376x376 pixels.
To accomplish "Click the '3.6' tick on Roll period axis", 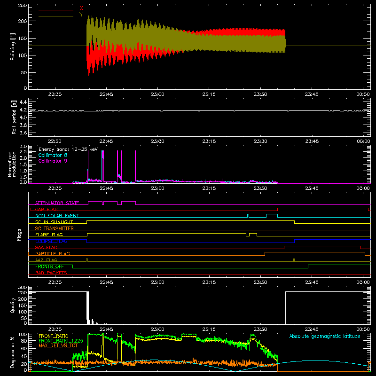I will coord(23,133).
